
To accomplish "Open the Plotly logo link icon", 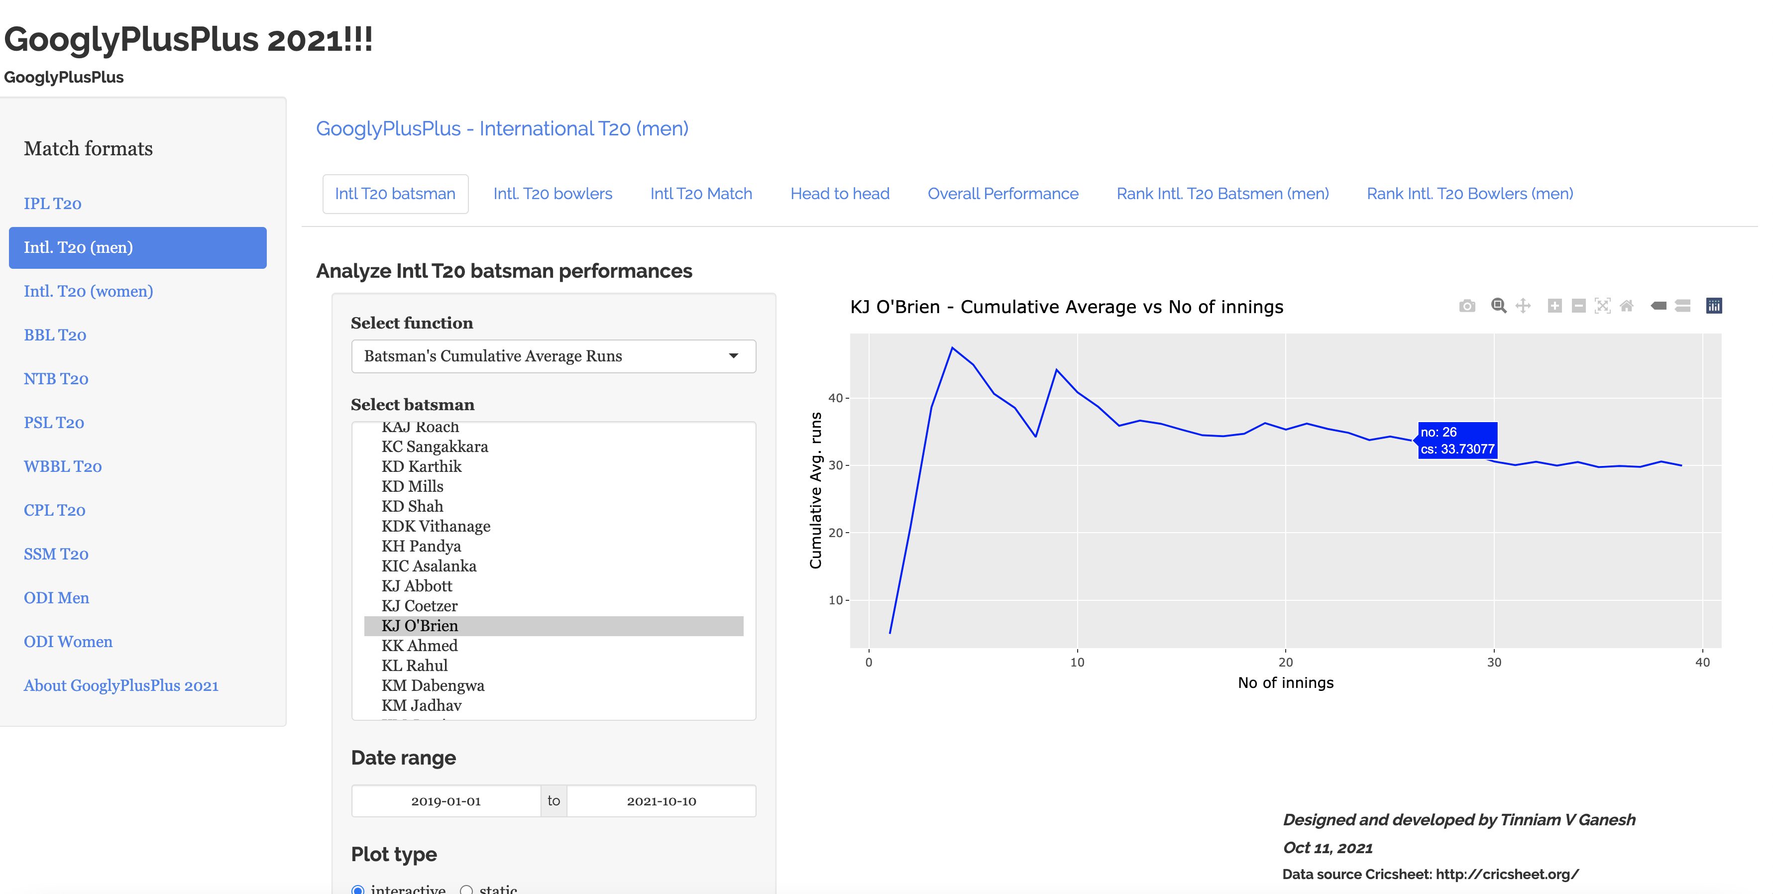I will click(x=1714, y=306).
